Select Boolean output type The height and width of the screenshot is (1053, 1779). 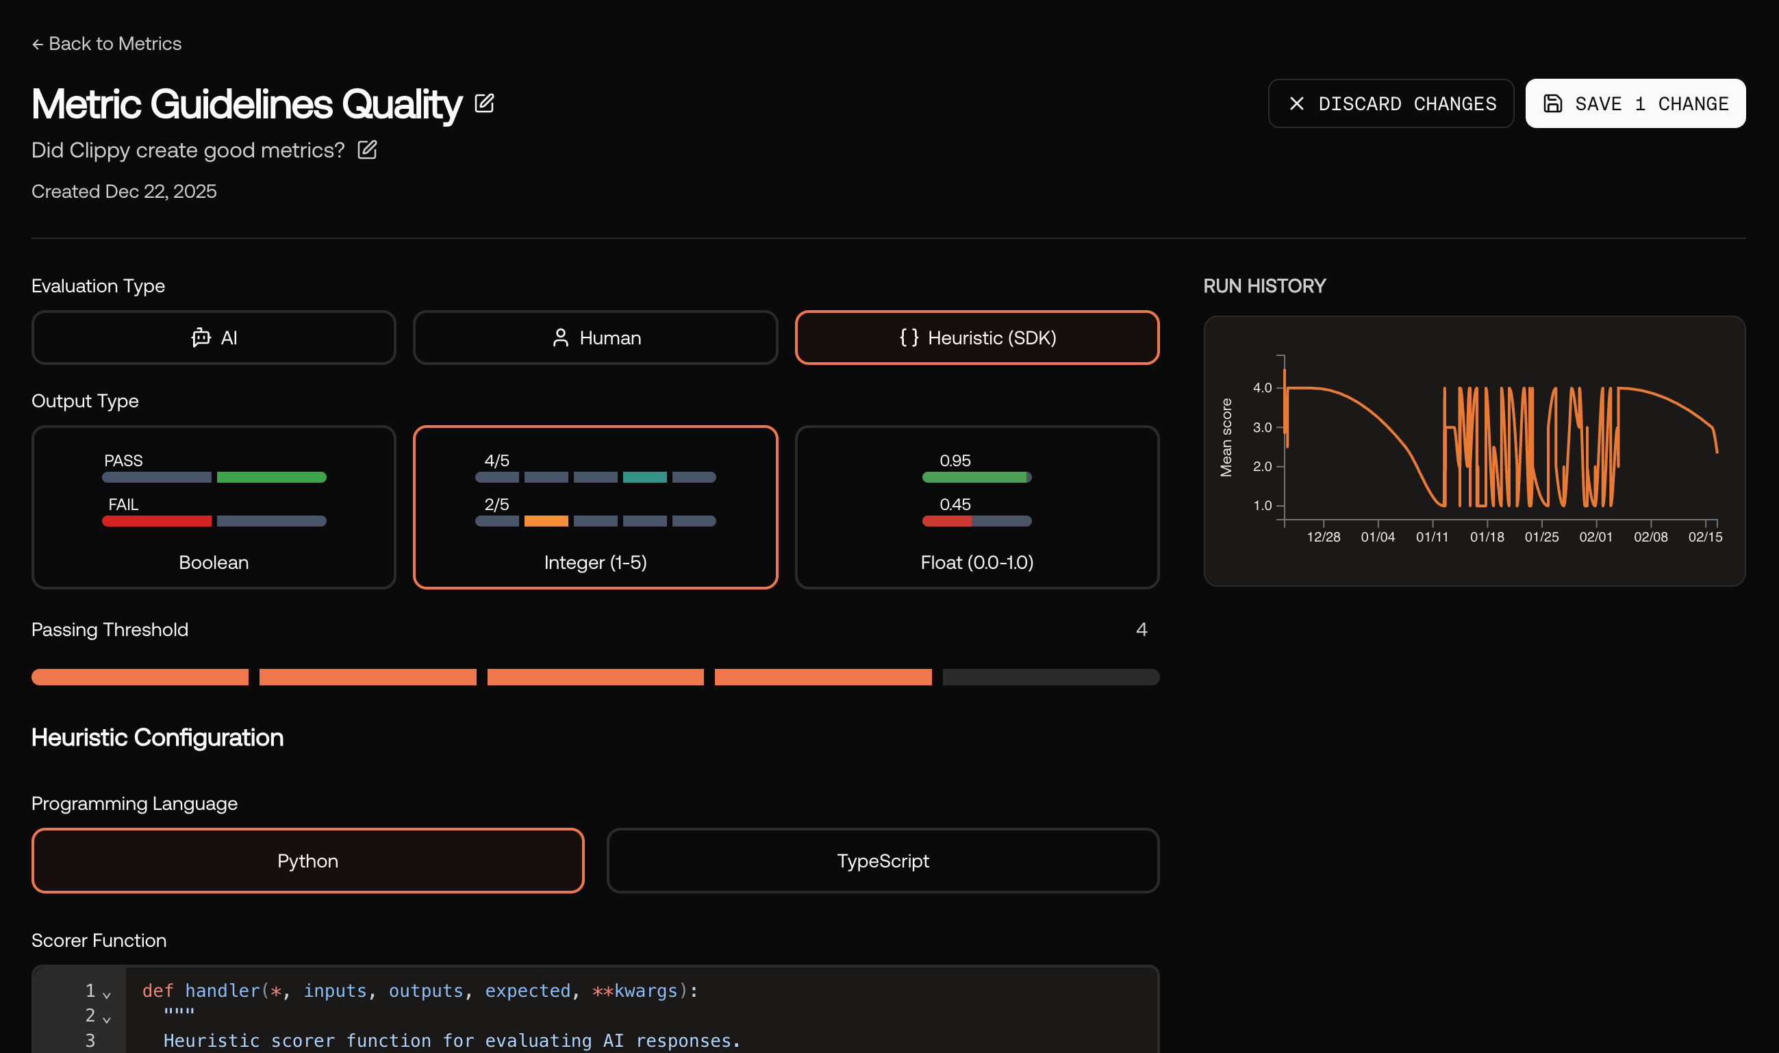(x=214, y=507)
